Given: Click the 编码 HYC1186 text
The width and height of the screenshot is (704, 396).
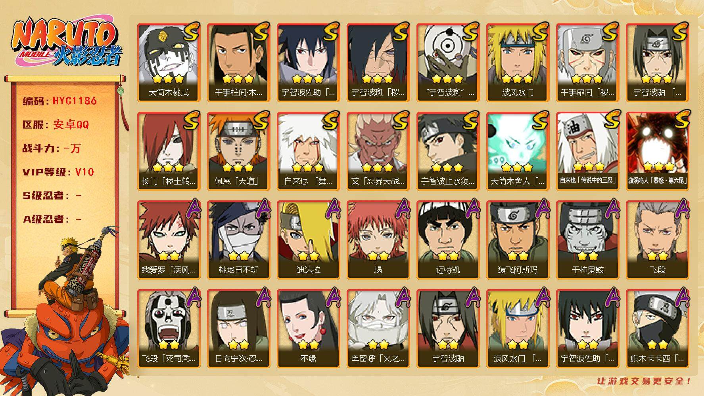Looking at the screenshot, I should point(59,101).
